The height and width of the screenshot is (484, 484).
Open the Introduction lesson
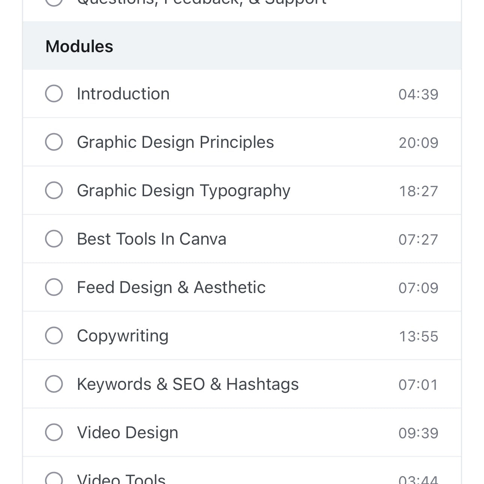[123, 93]
